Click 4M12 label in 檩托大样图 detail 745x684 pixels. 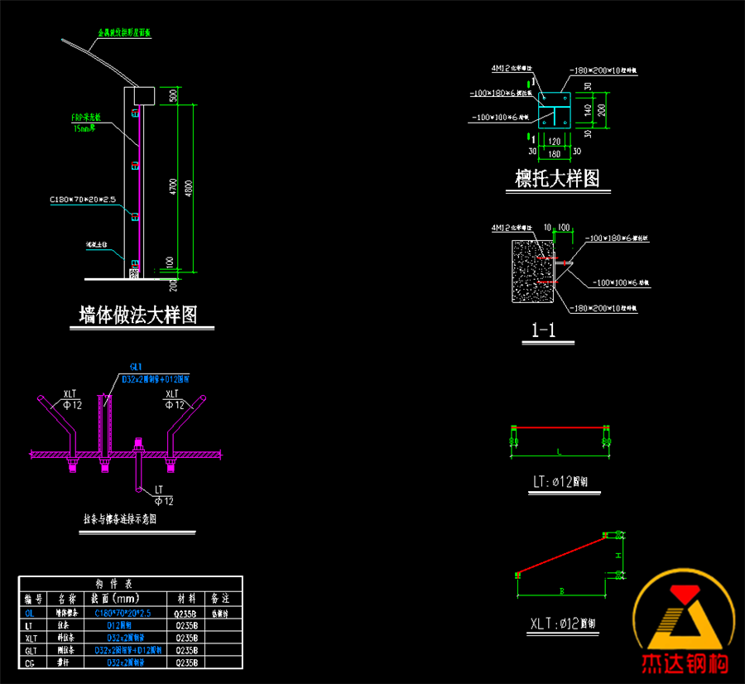[512, 69]
